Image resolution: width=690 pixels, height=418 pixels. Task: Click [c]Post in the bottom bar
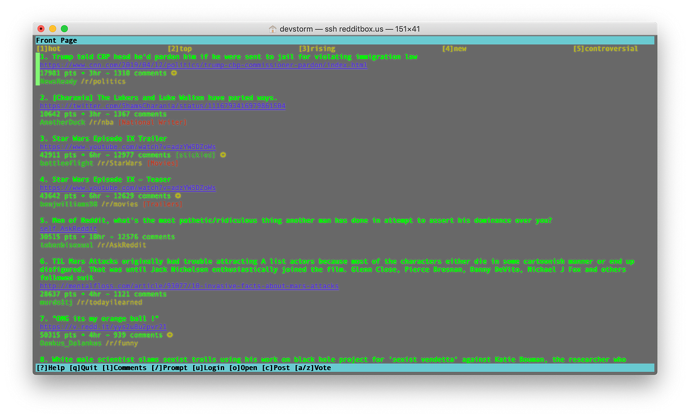click(x=275, y=368)
